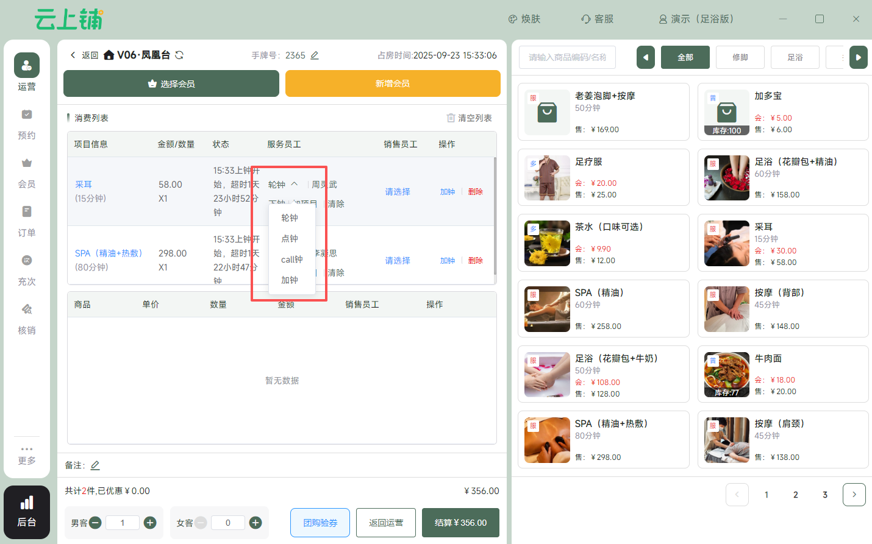Switch to the 修脚 category tab
Screen dimensions: 872x544
click(x=740, y=57)
